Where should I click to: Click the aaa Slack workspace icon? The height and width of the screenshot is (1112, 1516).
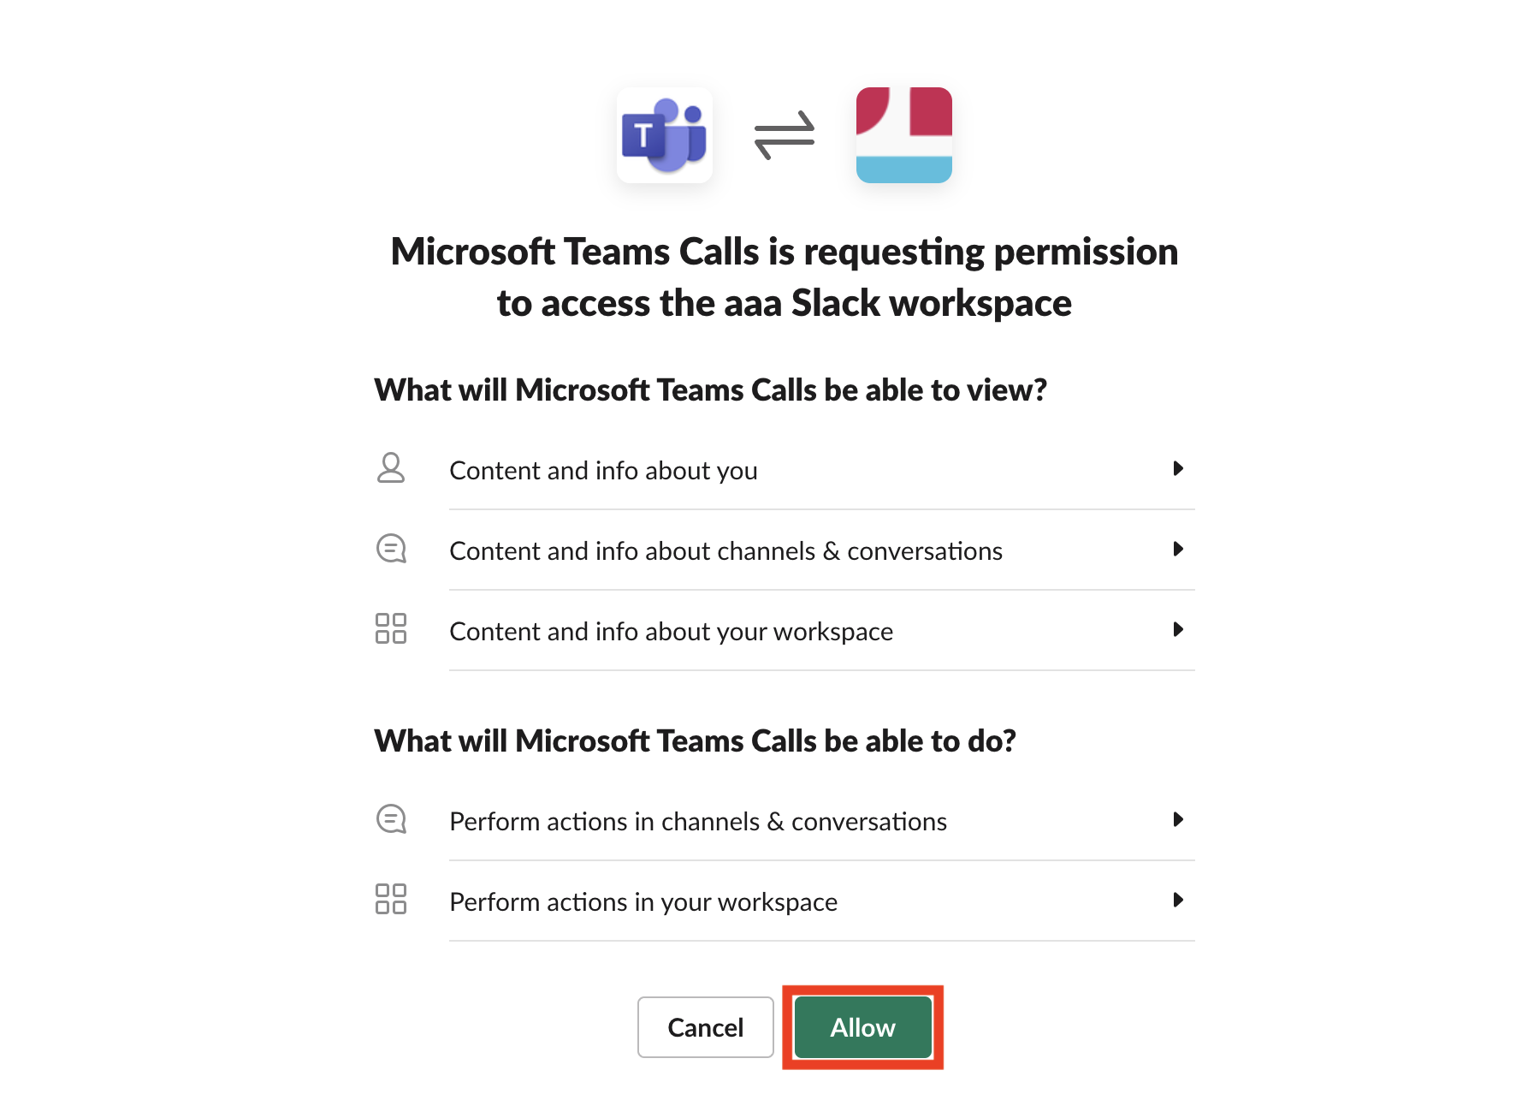pyautogui.click(x=903, y=134)
